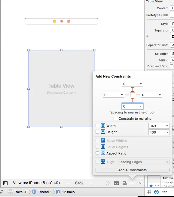
Task: Zoom out with the minus icon
Action: tap(67, 183)
